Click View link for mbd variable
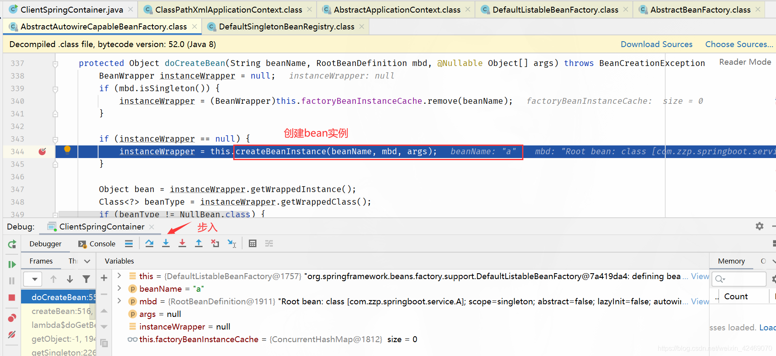Viewport: 776px width, 356px height. click(700, 301)
